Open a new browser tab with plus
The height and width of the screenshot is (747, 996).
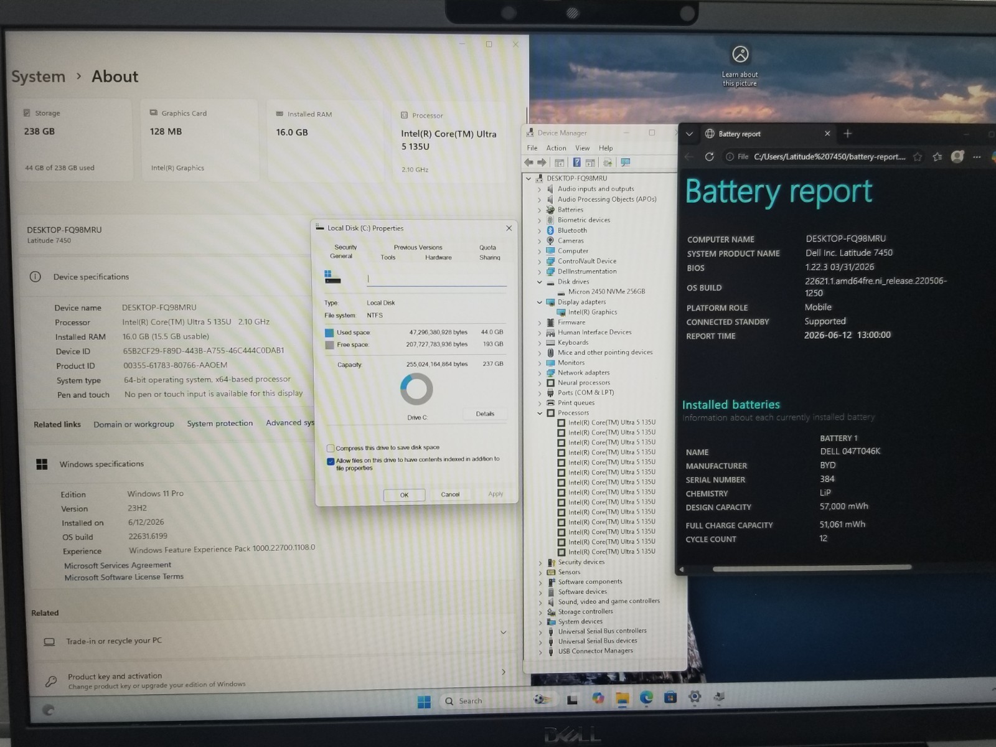[847, 133]
